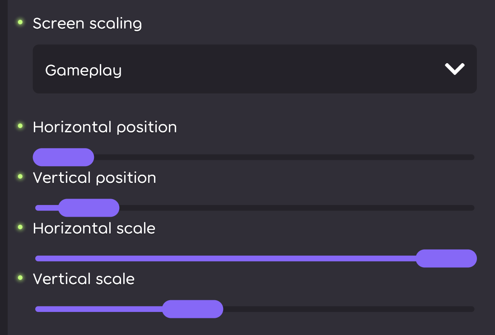The width and height of the screenshot is (495, 335).
Task: Select the Vertical position label
Action: pos(94,177)
